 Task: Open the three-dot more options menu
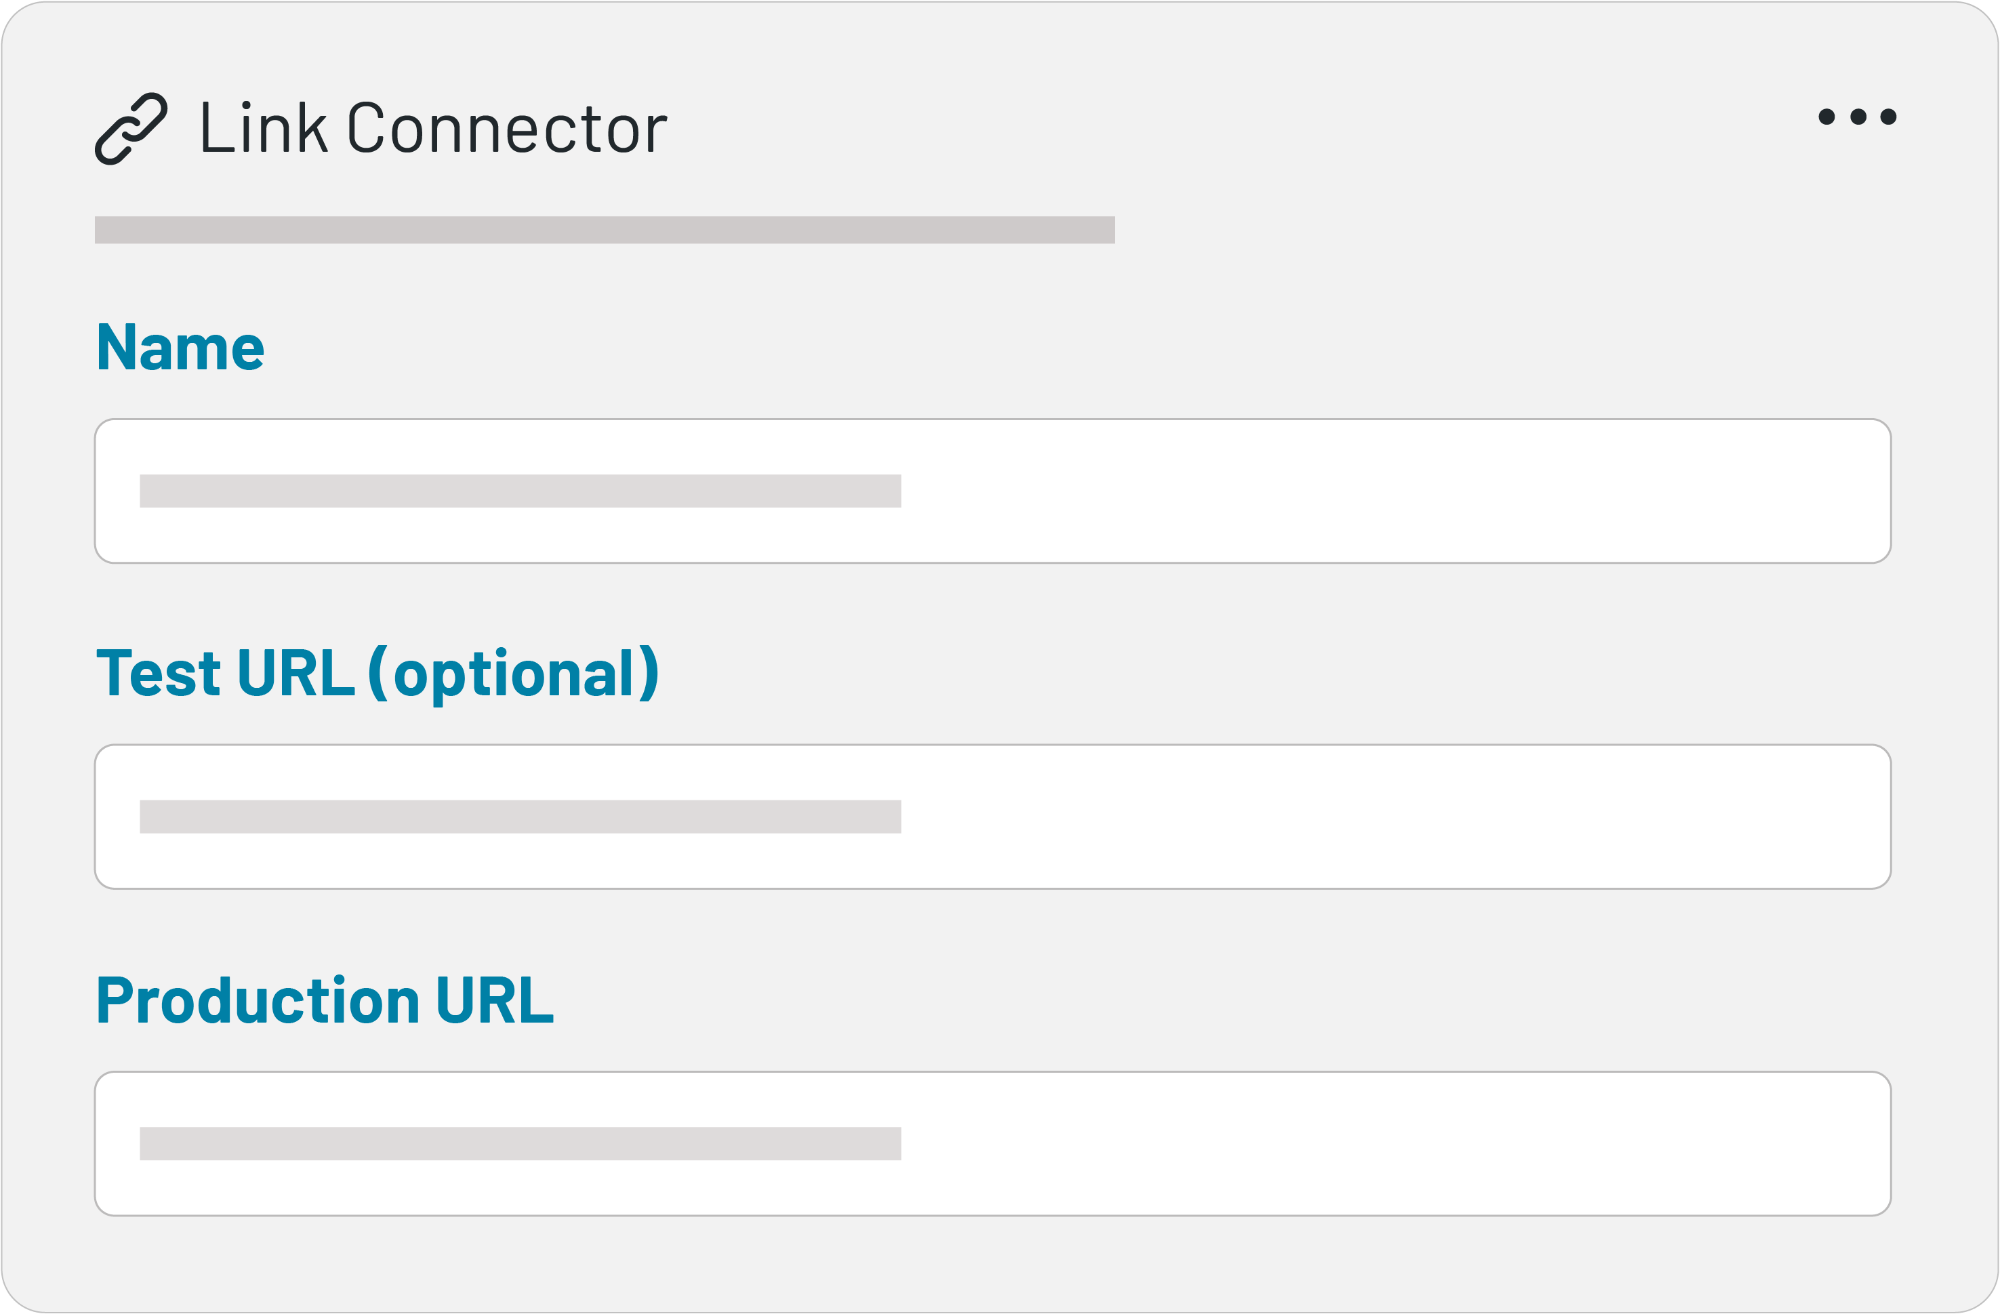[1856, 117]
